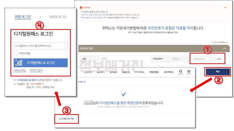The image size is (234, 131).
Task: Tick the 외국인 checkbox
Action: click(214, 59)
